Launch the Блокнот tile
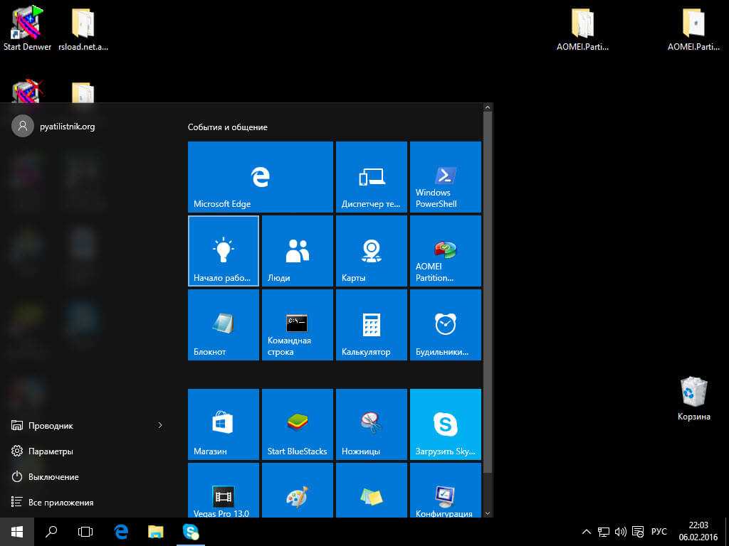 [223, 325]
